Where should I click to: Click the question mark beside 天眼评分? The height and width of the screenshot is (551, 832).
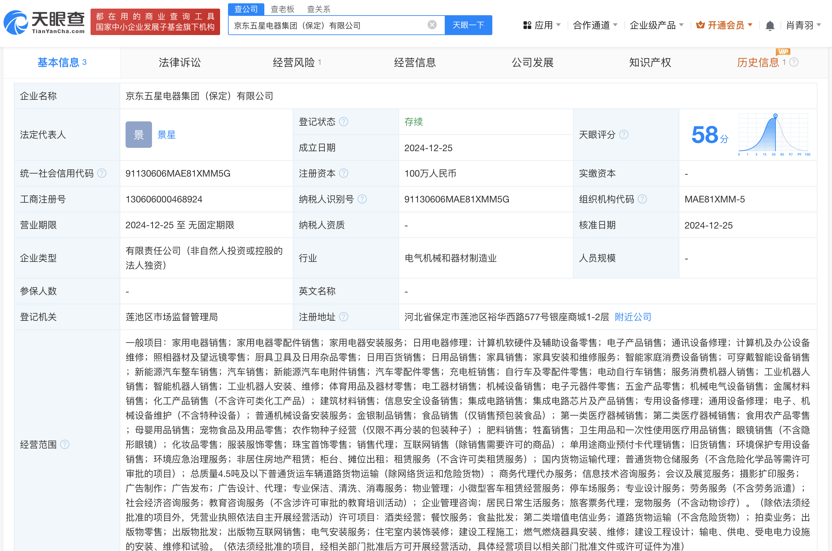(x=624, y=134)
